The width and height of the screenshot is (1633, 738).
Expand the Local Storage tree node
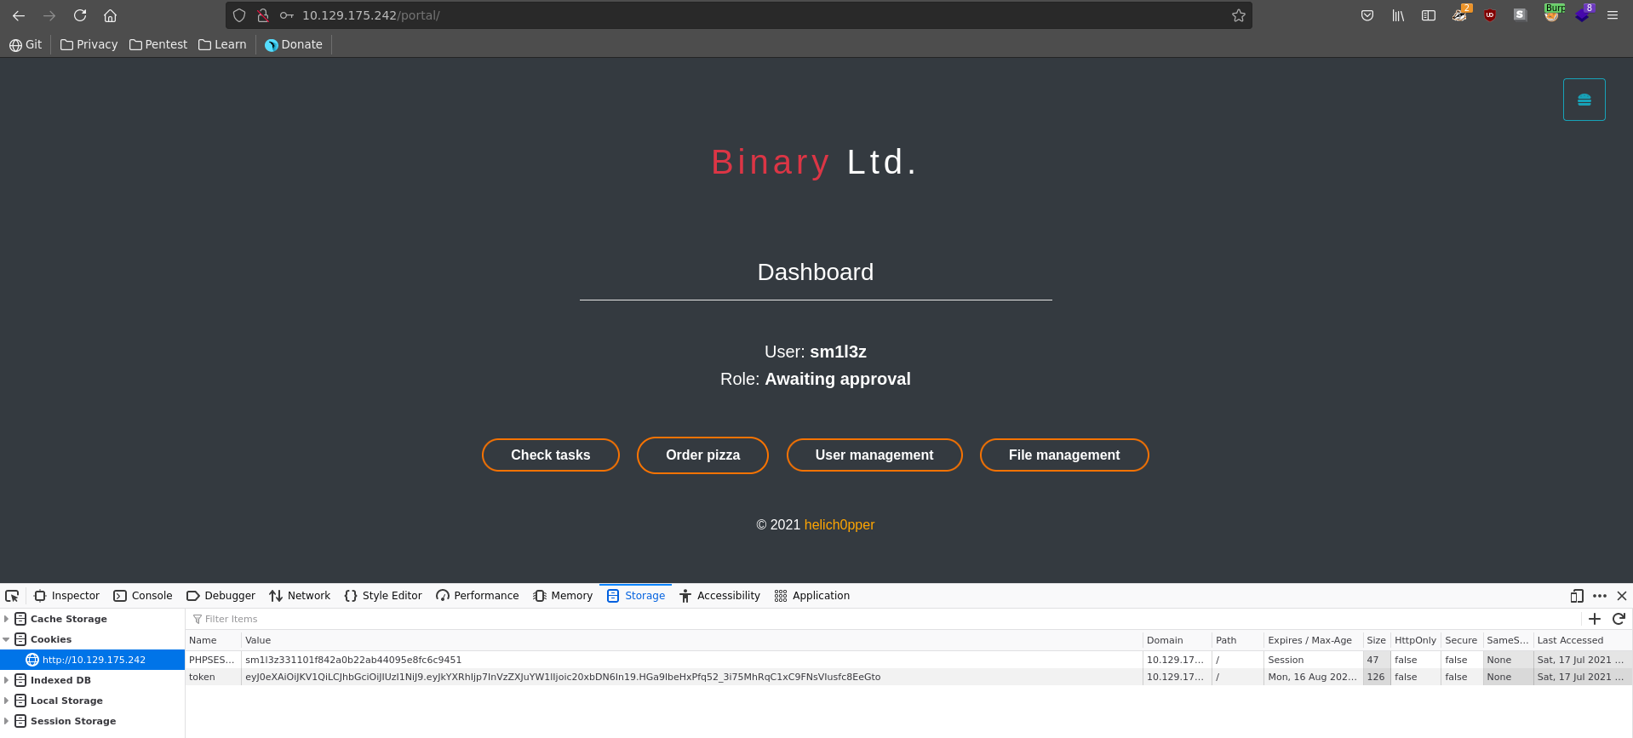coord(7,701)
